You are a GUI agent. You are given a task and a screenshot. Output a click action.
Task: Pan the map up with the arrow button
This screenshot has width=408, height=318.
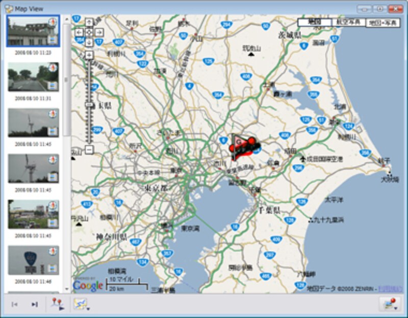click(89, 22)
